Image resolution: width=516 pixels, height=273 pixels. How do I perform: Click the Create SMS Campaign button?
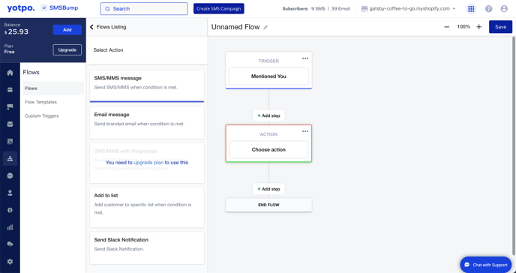pos(219,8)
